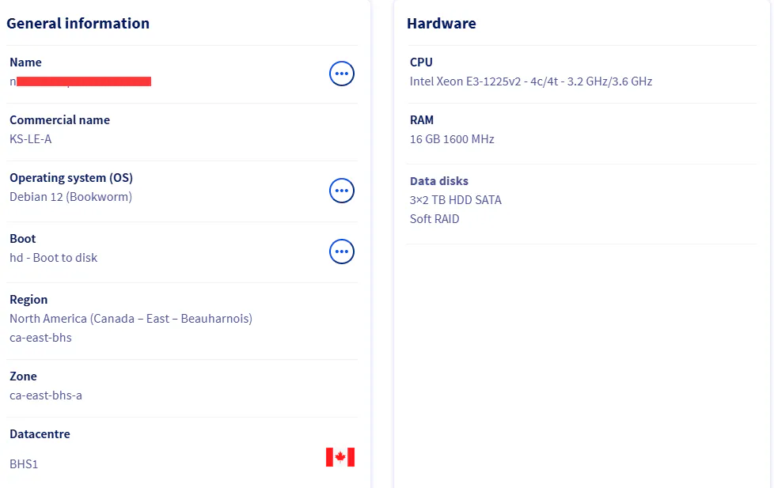Click the ellipsis icon next to the server name
Viewport: 774px width, 488px height.
point(341,73)
